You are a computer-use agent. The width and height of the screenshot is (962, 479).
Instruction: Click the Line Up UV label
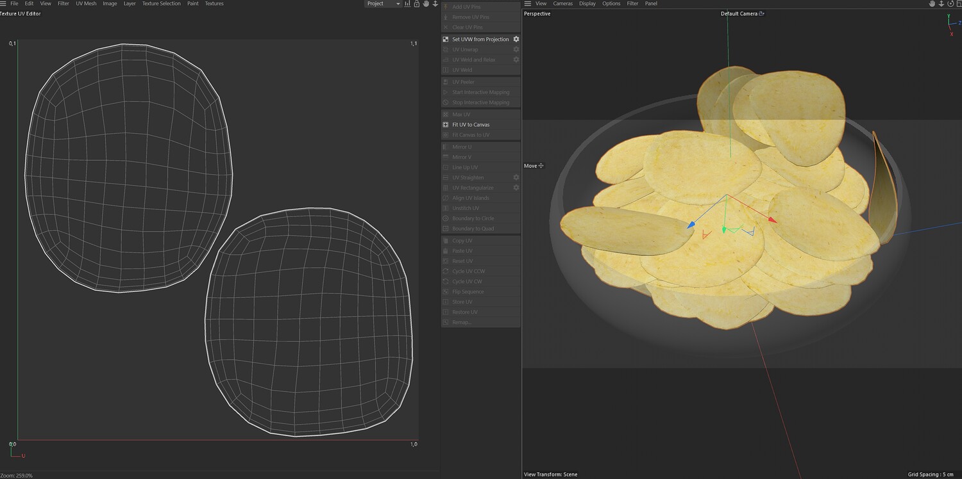click(465, 168)
